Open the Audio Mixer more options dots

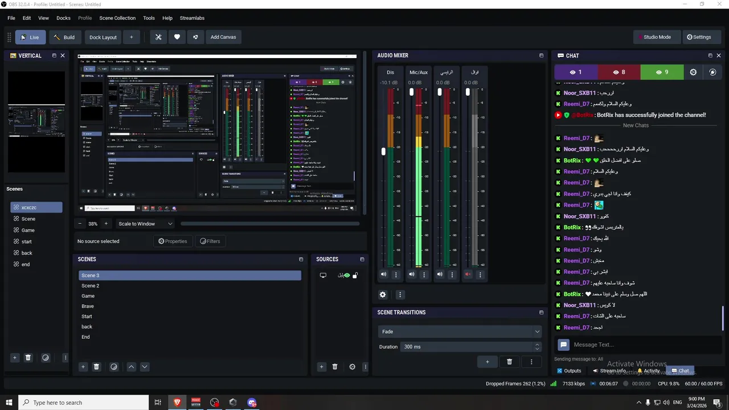point(400,294)
